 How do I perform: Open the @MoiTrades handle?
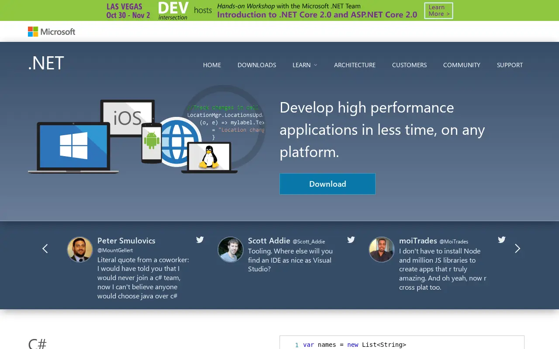point(454,242)
